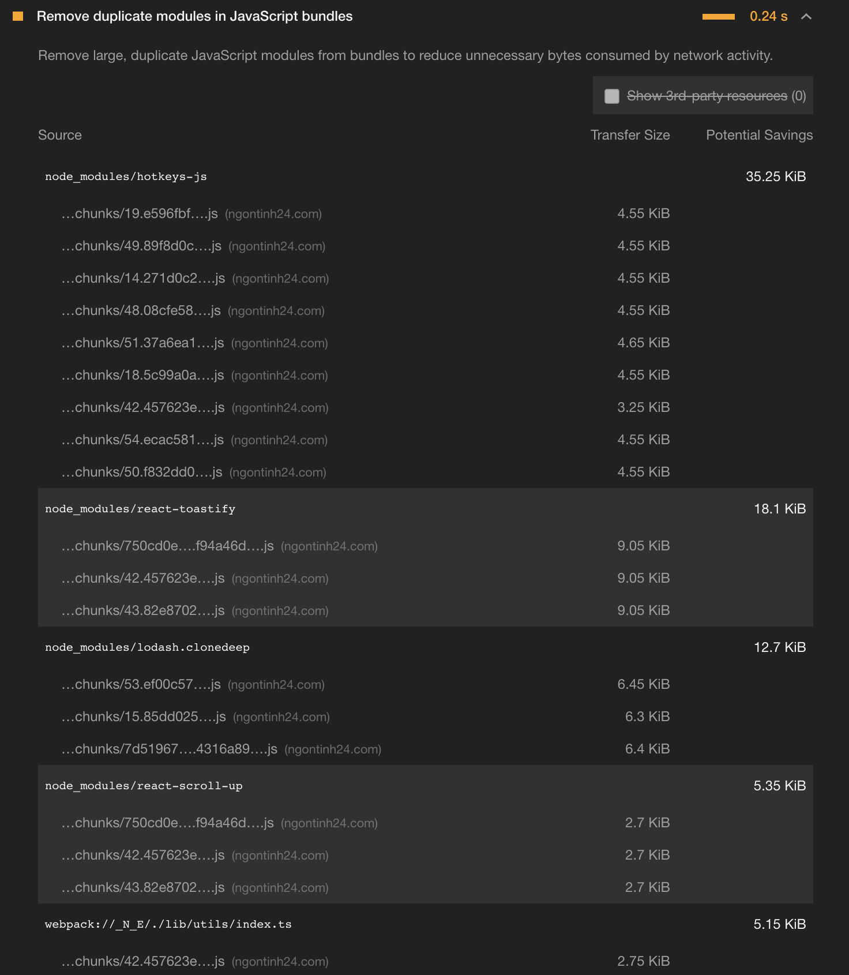The height and width of the screenshot is (975, 849).
Task: Click the 0.24 s savings value
Action: tap(768, 17)
